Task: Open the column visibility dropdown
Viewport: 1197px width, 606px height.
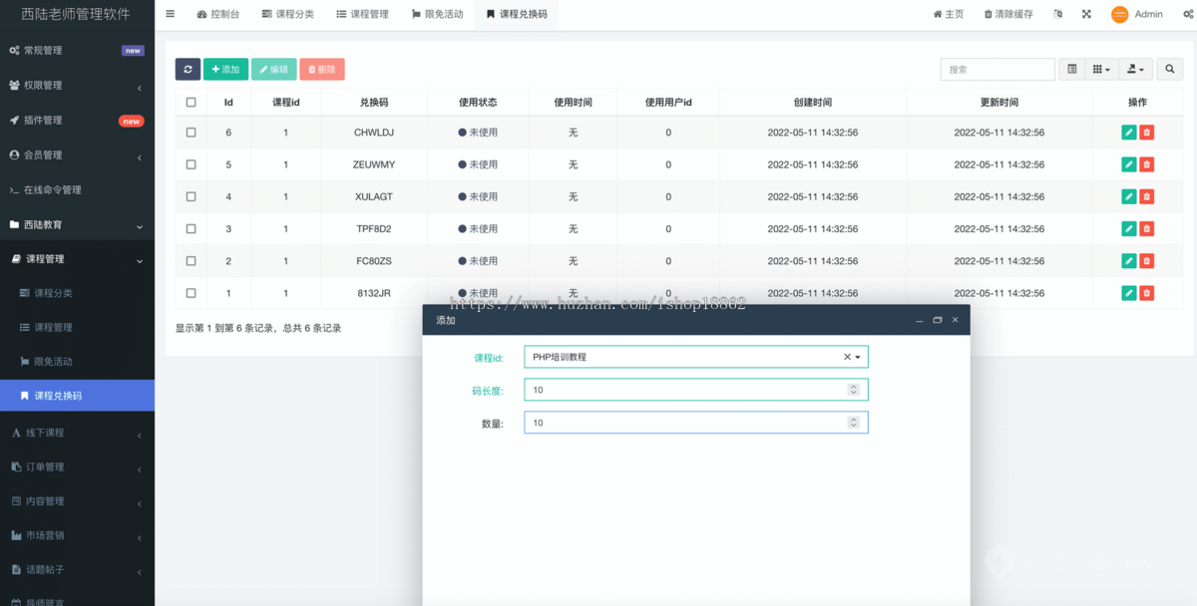Action: click(x=1103, y=69)
